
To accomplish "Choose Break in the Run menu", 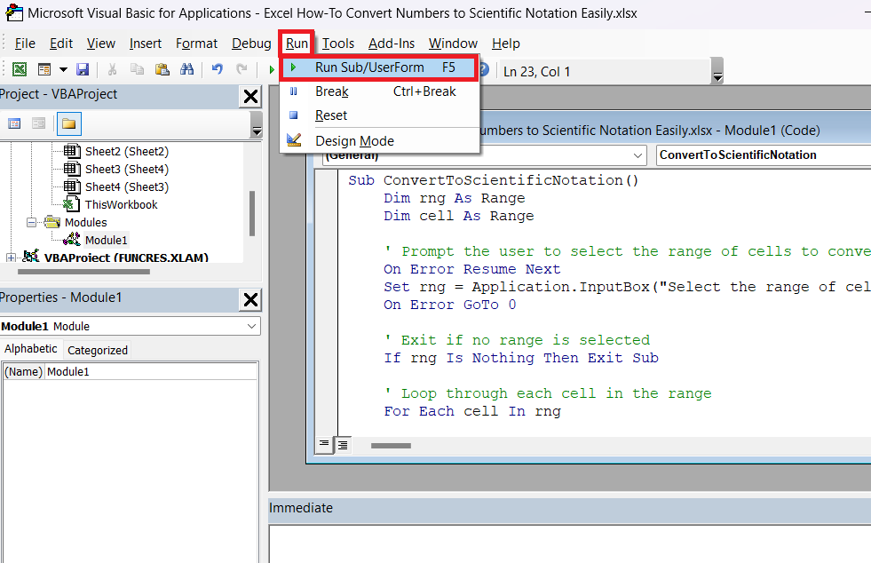I will click(x=379, y=91).
